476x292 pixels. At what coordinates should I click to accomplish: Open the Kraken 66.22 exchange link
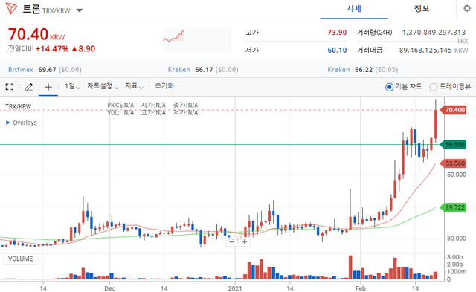pyautogui.click(x=338, y=70)
